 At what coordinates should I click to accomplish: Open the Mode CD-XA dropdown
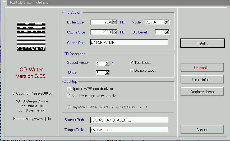point(167,22)
